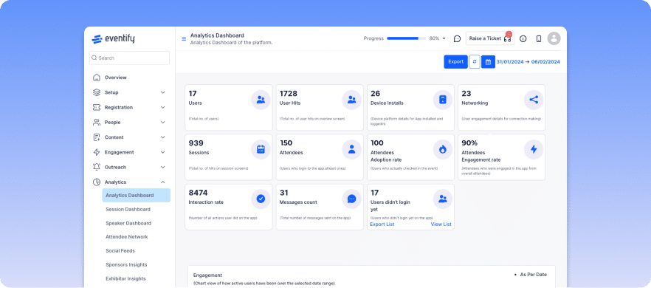Expand the Registration menu chevron
Image resolution: width=651 pixels, height=288 pixels.
coord(162,107)
